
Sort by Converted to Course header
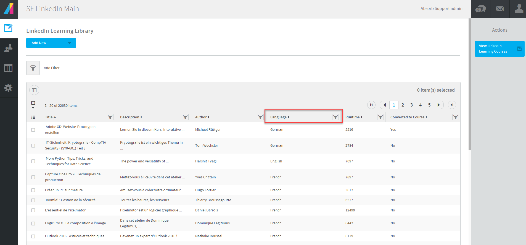point(409,117)
